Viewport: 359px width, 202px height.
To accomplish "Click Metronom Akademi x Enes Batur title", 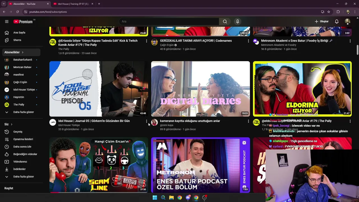I will click(x=297, y=41).
